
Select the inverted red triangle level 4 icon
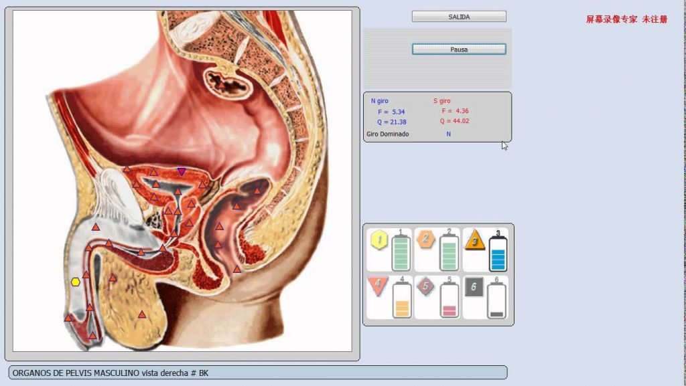pos(378,286)
